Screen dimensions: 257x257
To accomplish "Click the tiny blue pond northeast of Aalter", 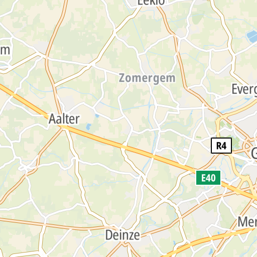I will click(97, 115).
